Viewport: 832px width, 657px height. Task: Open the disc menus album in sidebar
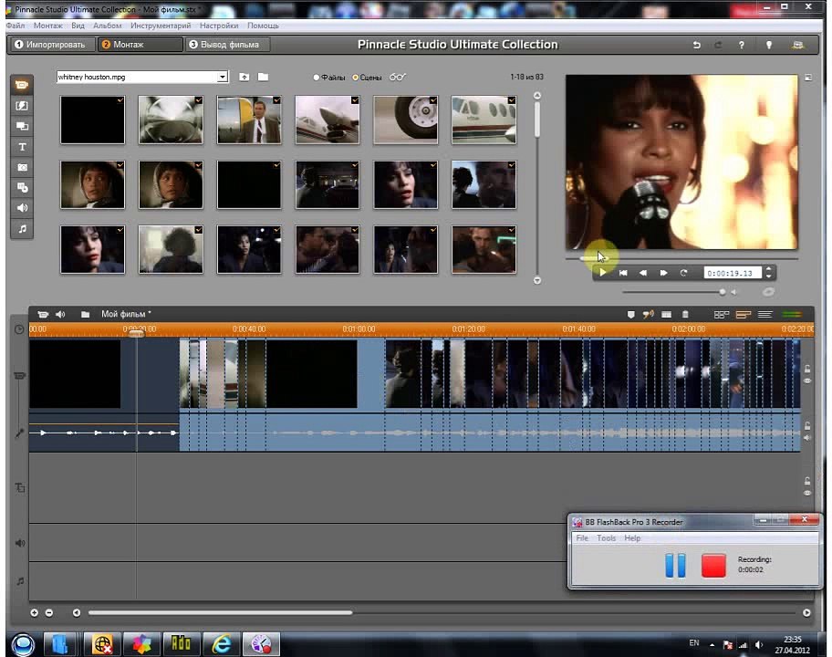point(22,188)
